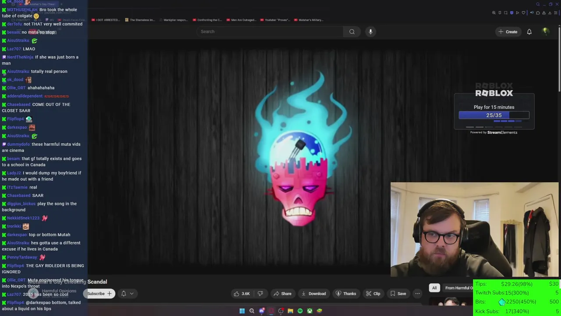This screenshot has width=561, height=316.
Task: Toggle the ad blocker shield icon
Action: [511, 13]
